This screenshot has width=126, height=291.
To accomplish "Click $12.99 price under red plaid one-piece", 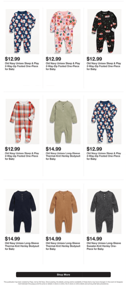I will [x=13, y=149].
